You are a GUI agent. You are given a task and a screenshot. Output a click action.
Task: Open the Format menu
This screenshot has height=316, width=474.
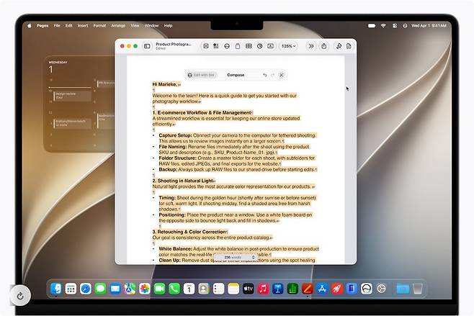99,26
